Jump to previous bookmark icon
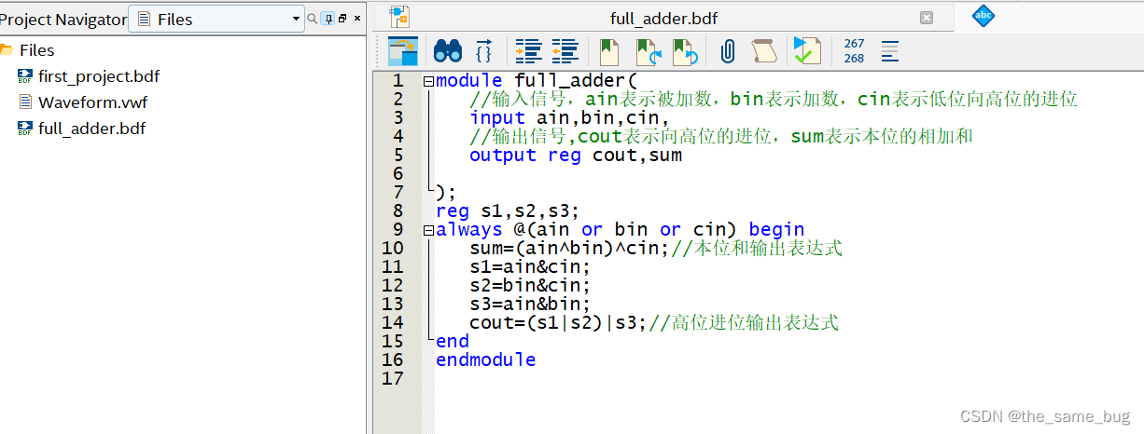The height and width of the screenshot is (434, 1144). pyautogui.click(x=685, y=50)
